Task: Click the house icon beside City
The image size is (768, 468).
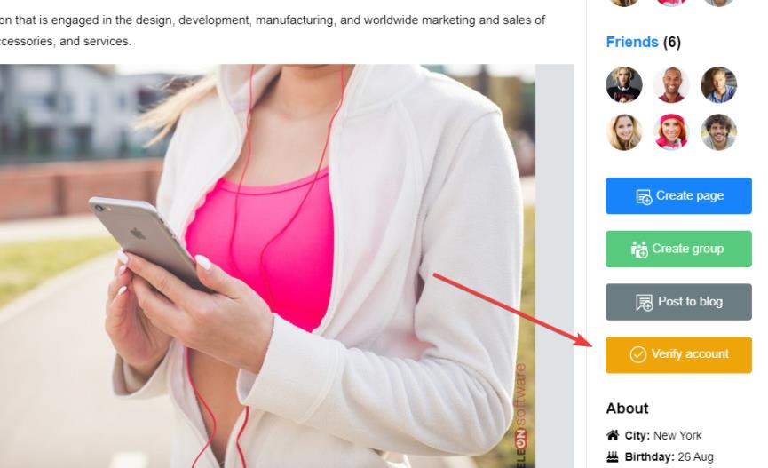Action: click(613, 435)
